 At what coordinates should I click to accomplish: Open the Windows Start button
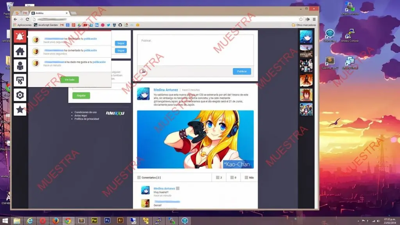(x=5, y=220)
